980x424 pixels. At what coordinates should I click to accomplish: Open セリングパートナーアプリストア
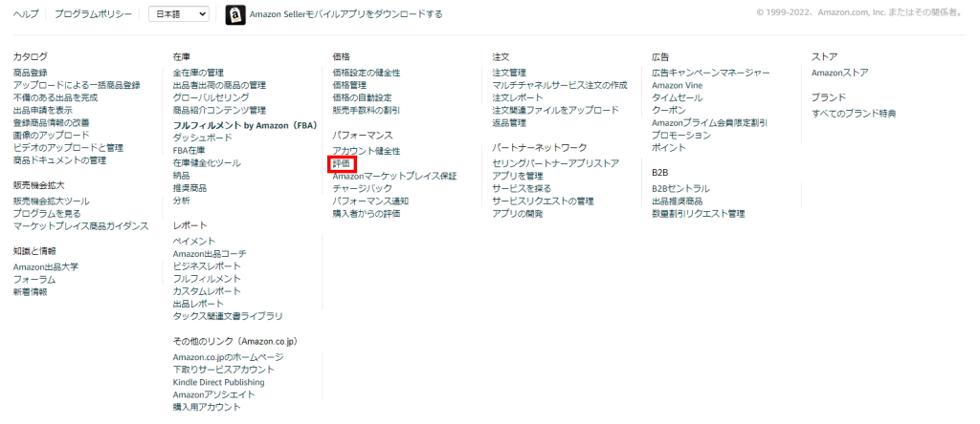(556, 164)
